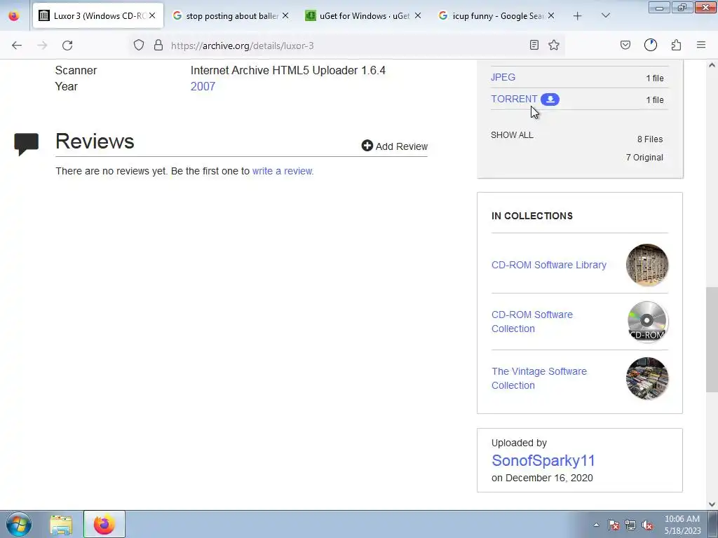Click CD-ROM disc collection thumbnail
Image resolution: width=718 pixels, height=538 pixels.
point(647,322)
